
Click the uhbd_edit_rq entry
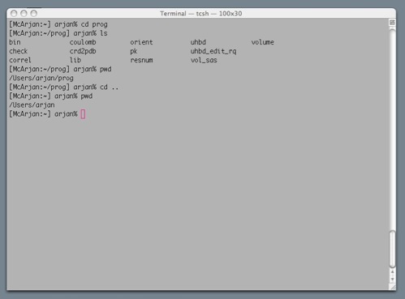pyautogui.click(x=213, y=51)
